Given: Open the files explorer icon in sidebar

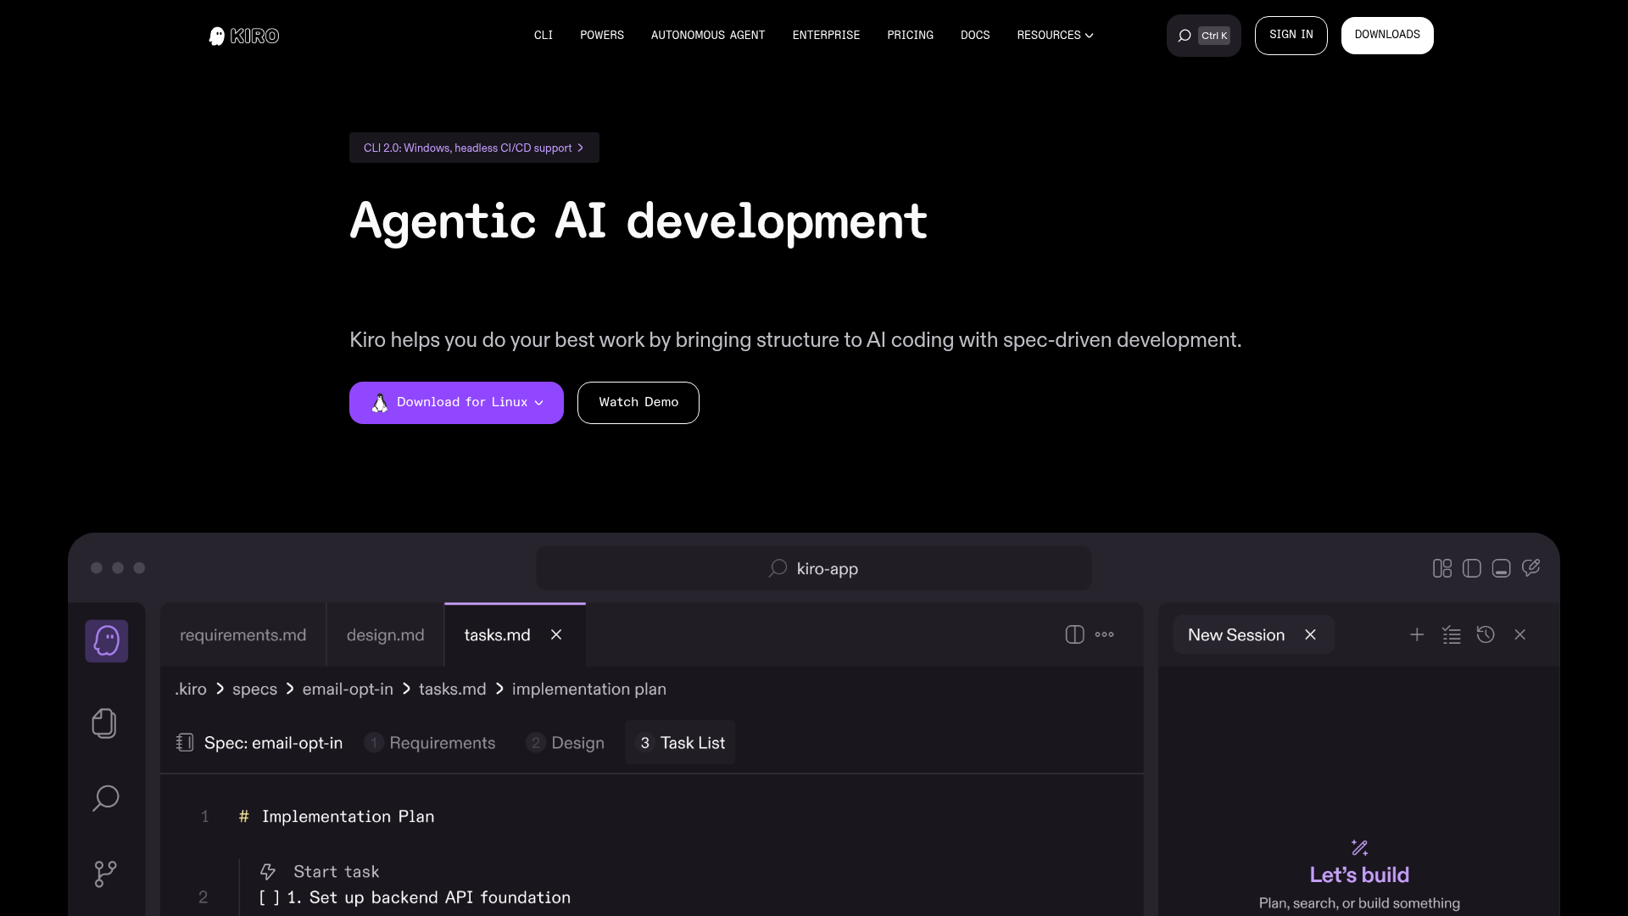Looking at the screenshot, I should point(104,723).
